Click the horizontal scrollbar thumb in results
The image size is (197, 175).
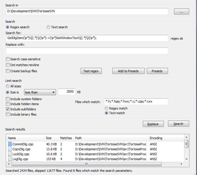pos(86,164)
